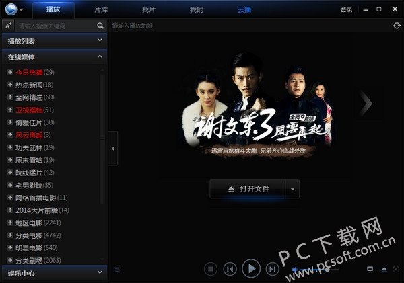Viewport: 404px width, 283px height.
Task: Click the search magnifier icon
Action: (100, 26)
